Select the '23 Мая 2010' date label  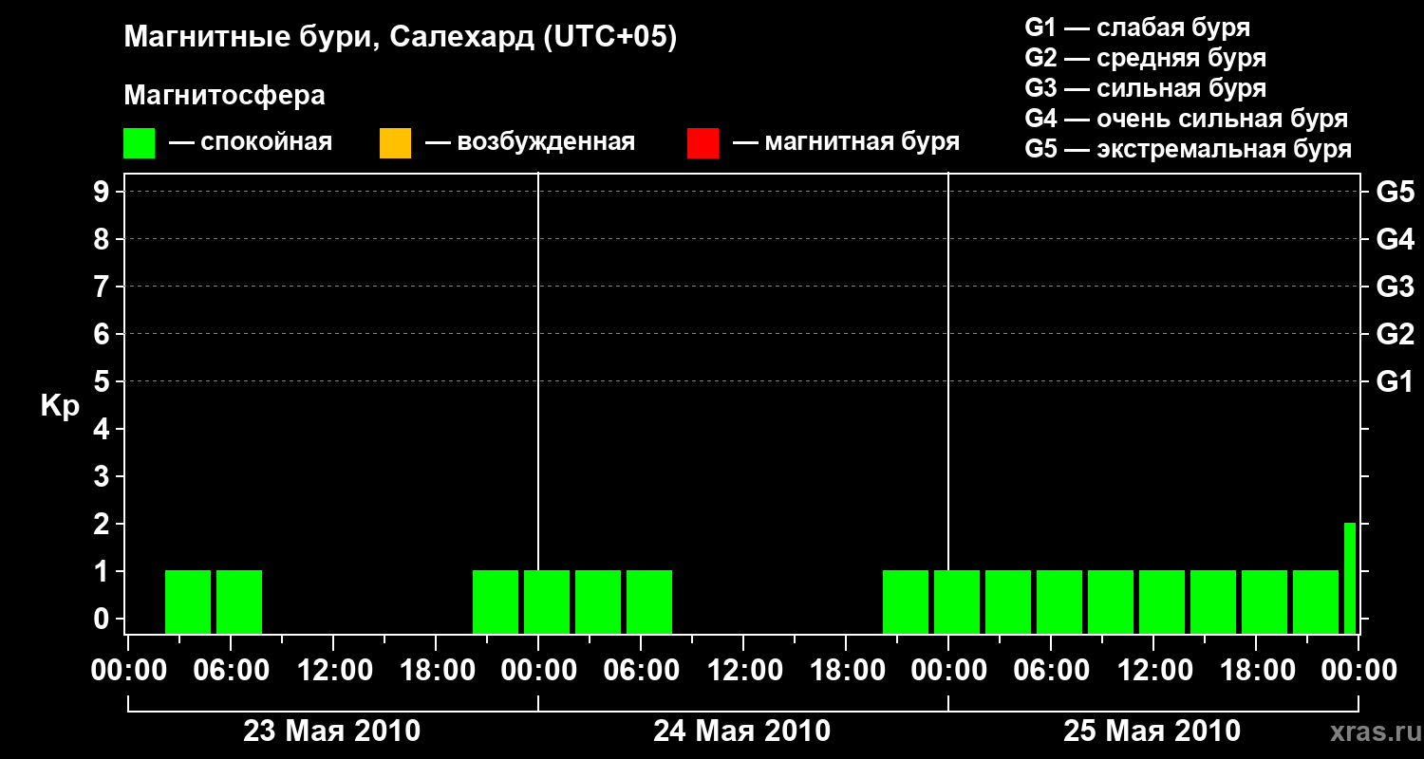point(332,731)
